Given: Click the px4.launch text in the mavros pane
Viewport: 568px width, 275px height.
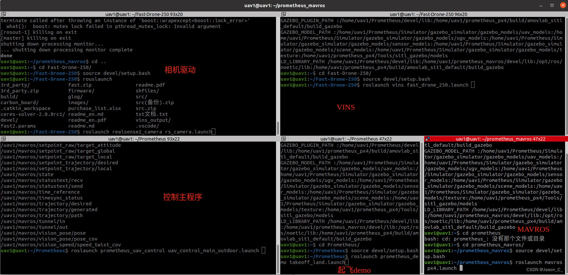Looking at the screenshot, I should (x=442, y=268).
